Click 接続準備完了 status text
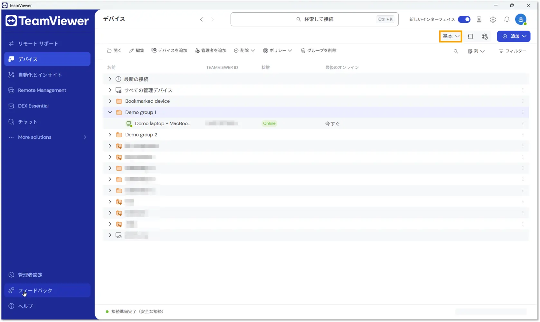540x322 pixels. [x=137, y=311]
